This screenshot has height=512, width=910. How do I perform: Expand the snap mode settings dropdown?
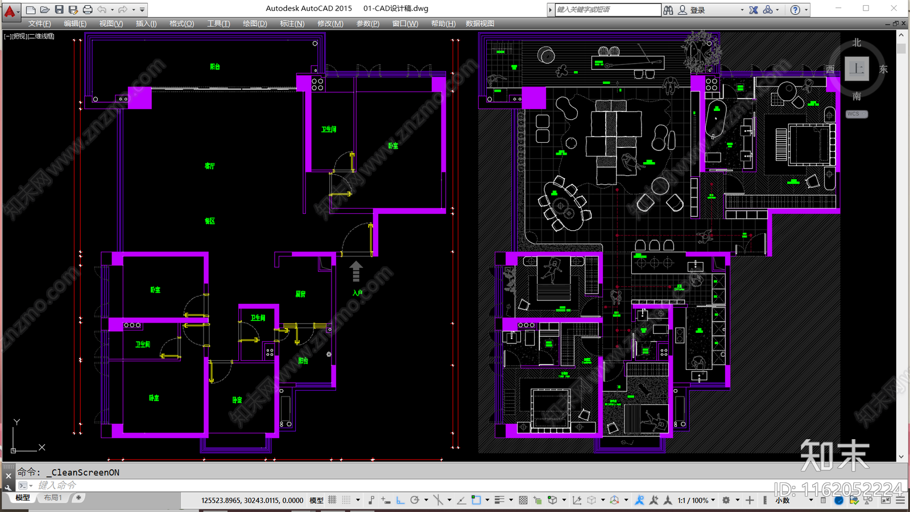(x=358, y=500)
